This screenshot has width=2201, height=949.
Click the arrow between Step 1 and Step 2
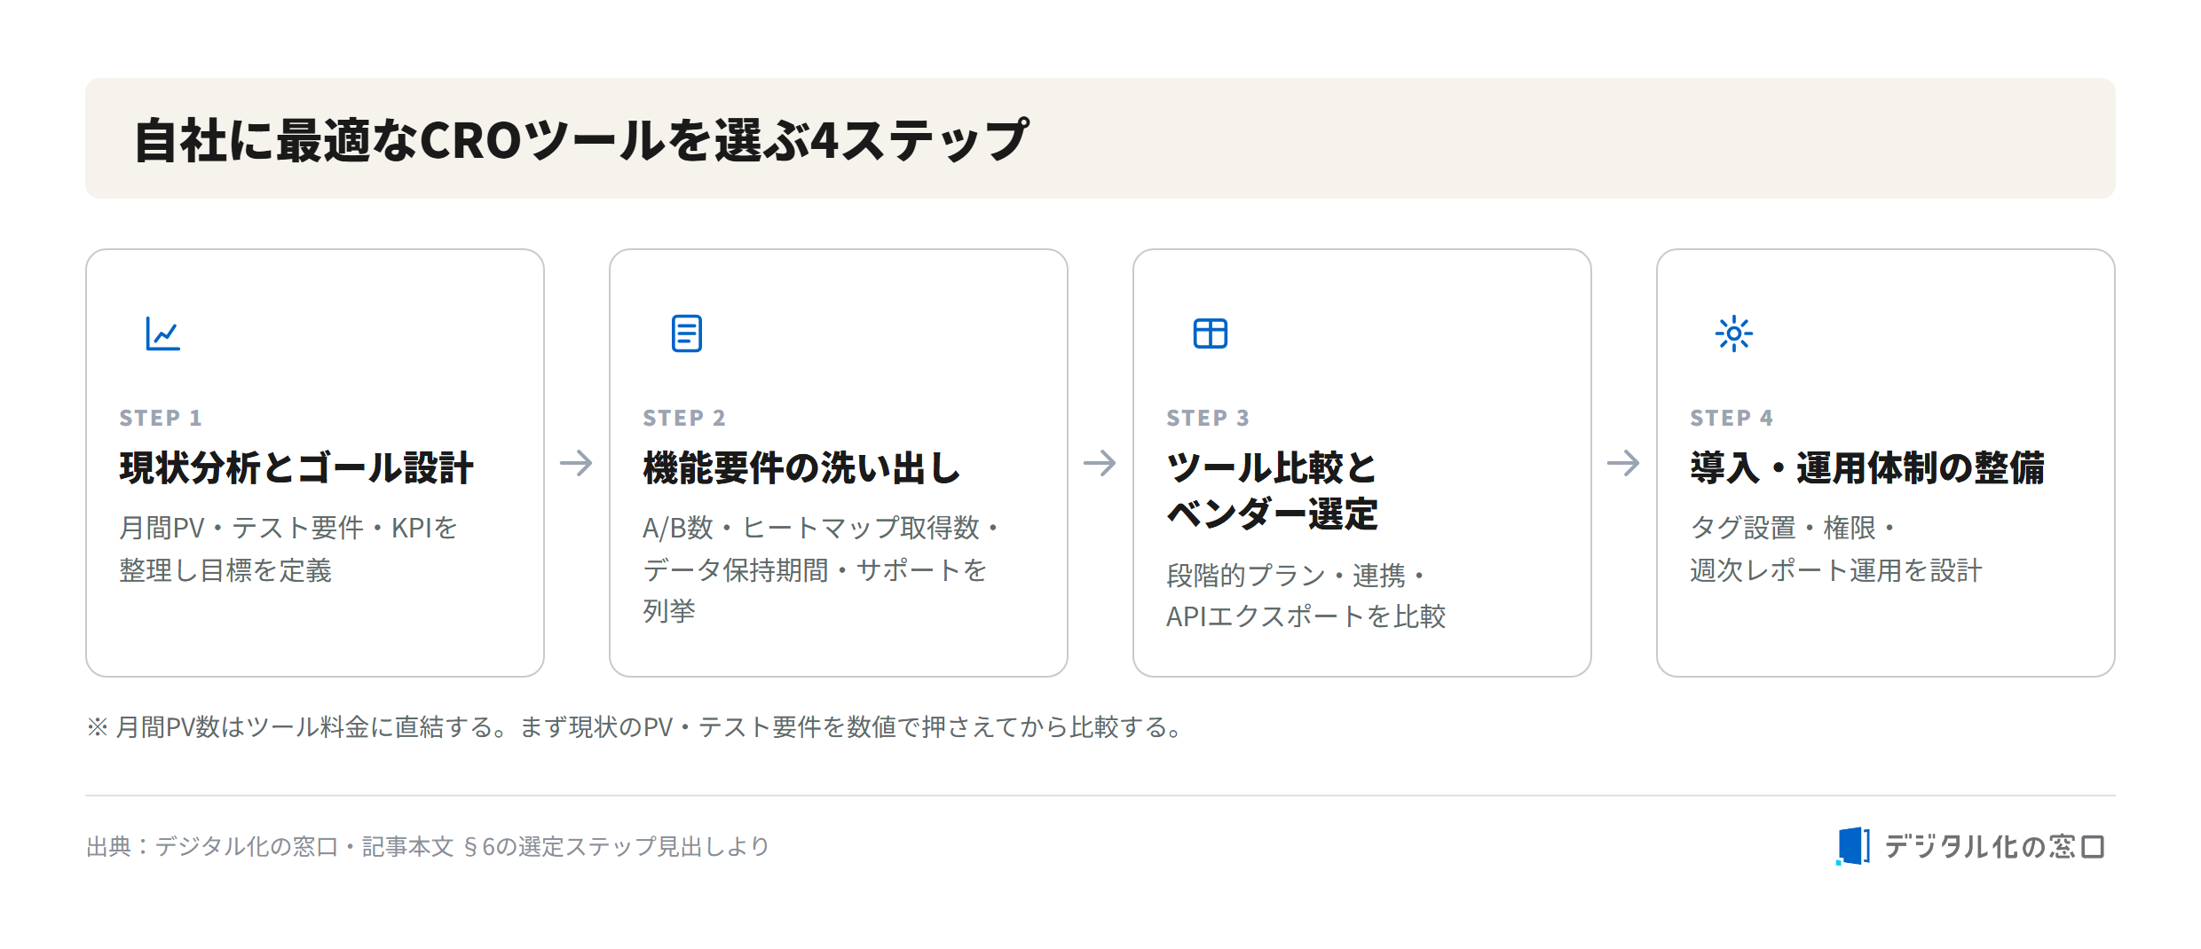point(577,463)
